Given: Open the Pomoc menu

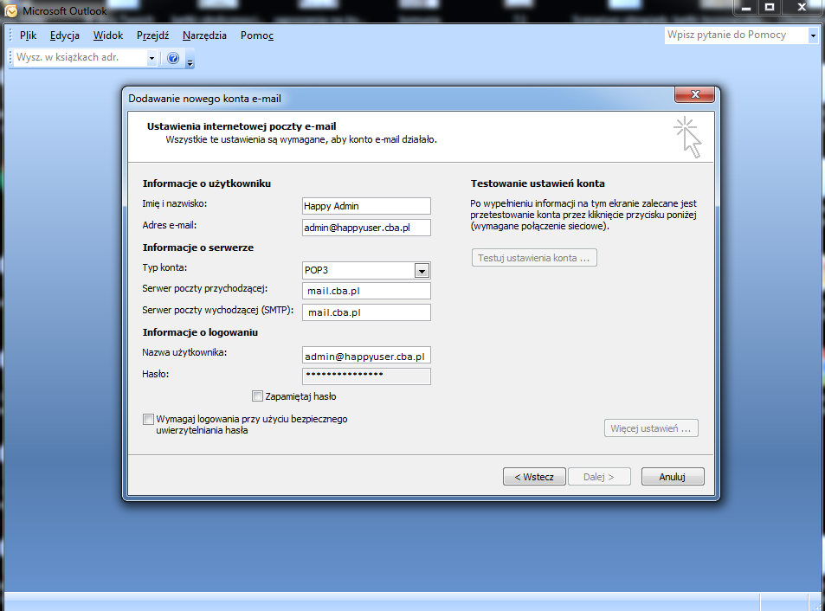Looking at the screenshot, I should 257,35.
